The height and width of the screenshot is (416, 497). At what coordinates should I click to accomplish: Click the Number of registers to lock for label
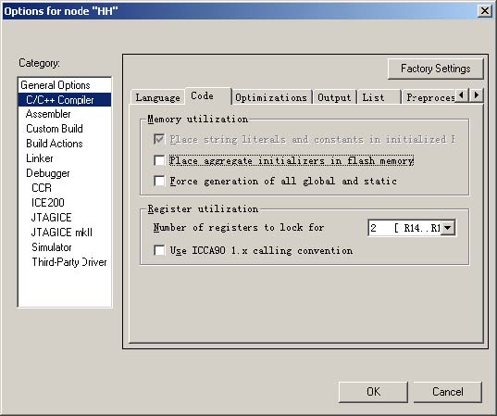(239, 228)
